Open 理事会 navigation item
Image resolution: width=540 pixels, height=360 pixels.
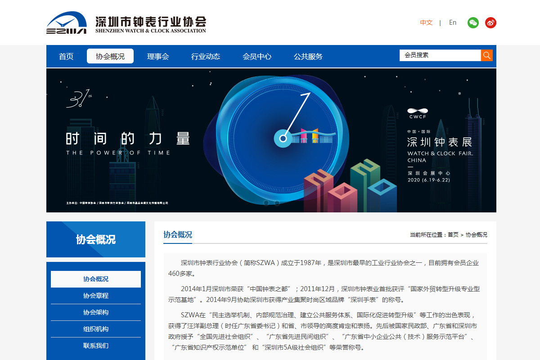(x=158, y=56)
